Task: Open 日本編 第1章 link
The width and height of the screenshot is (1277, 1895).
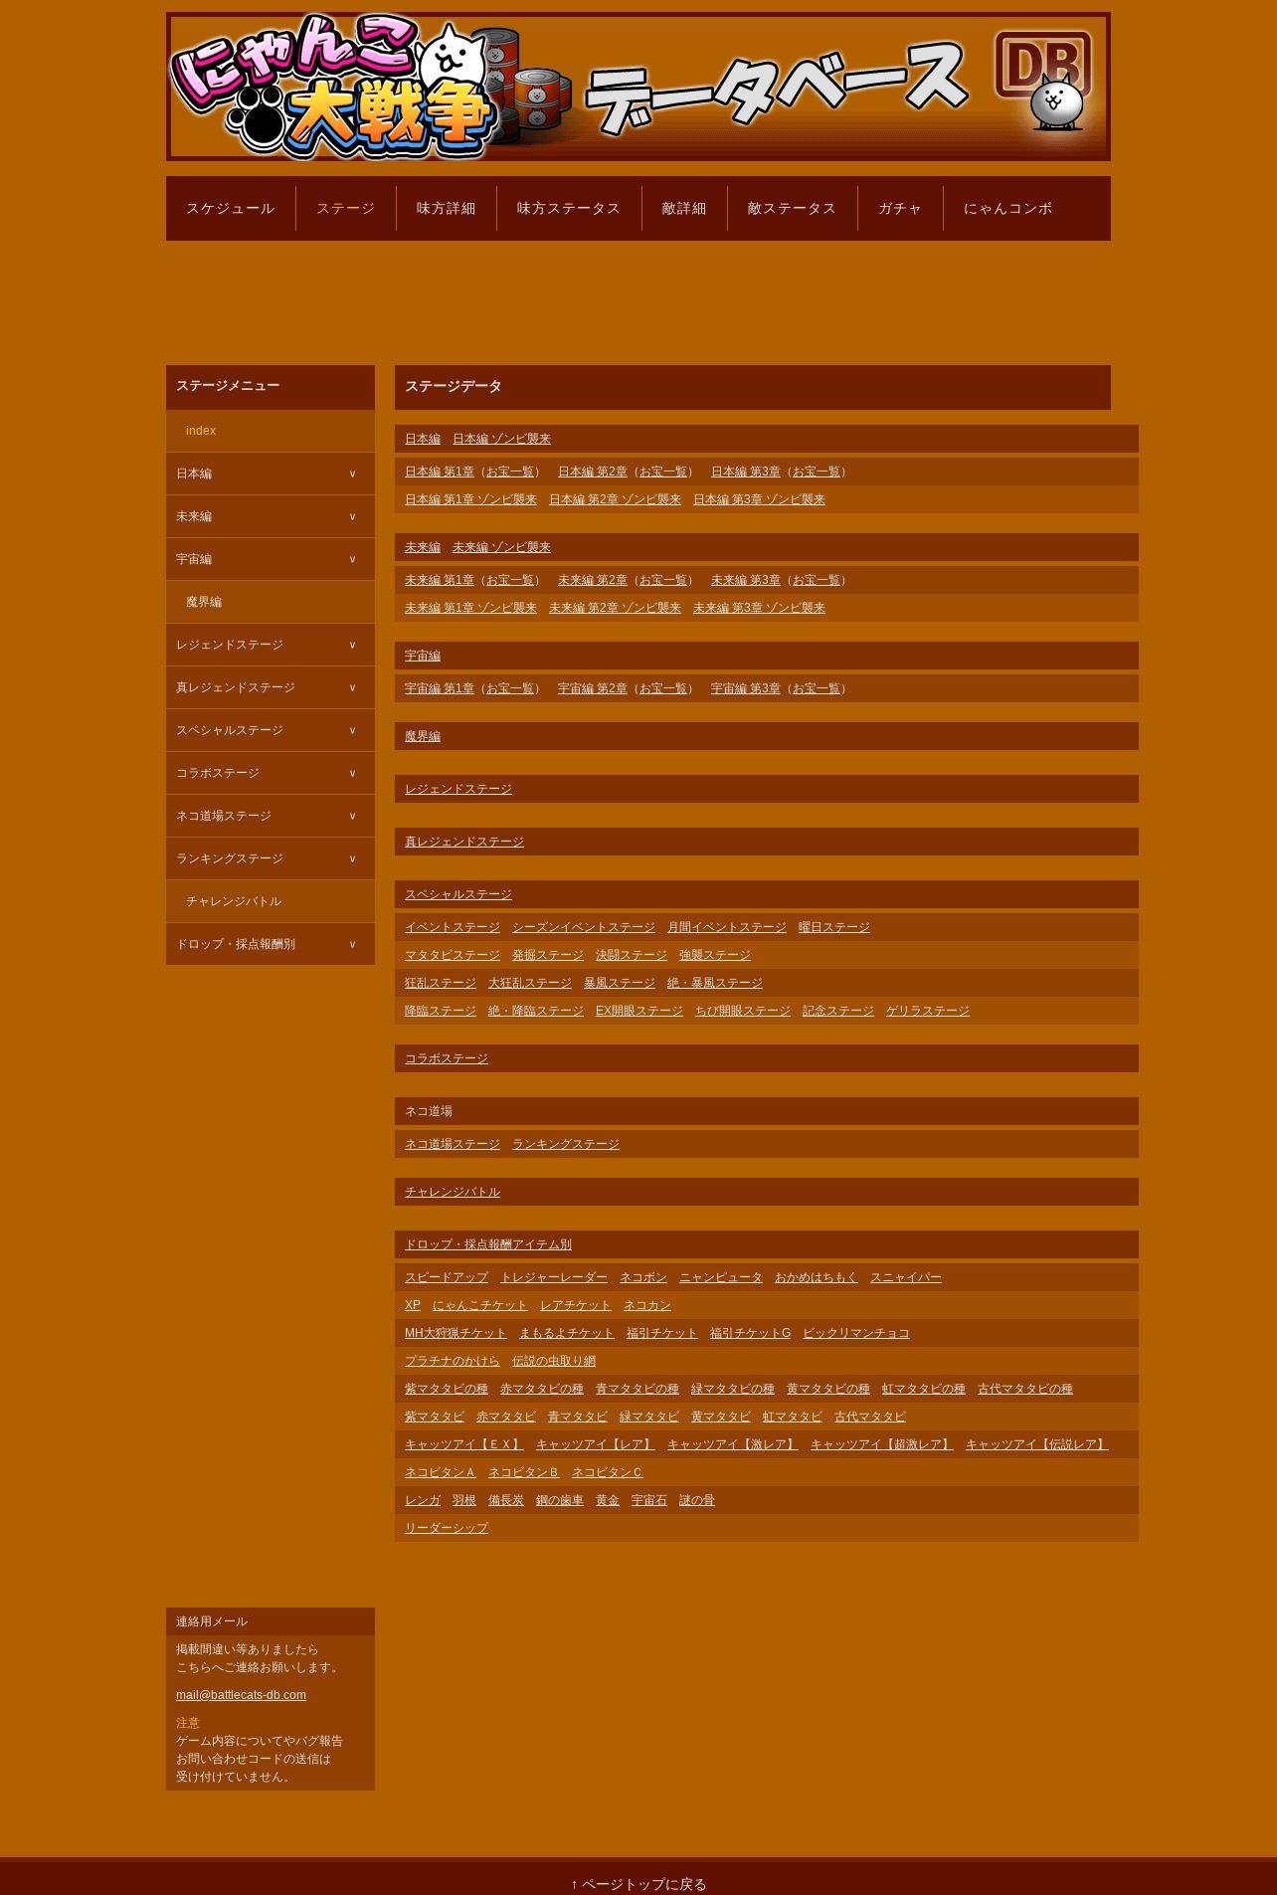Action: pos(440,472)
